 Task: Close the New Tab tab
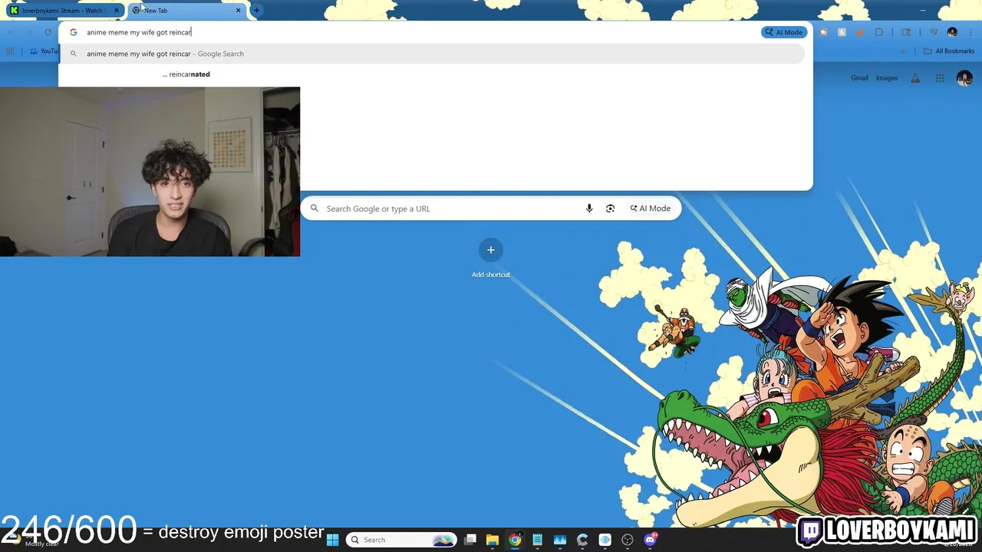pos(238,11)
